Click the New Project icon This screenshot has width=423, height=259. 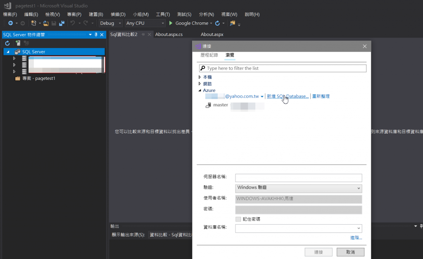33,23
